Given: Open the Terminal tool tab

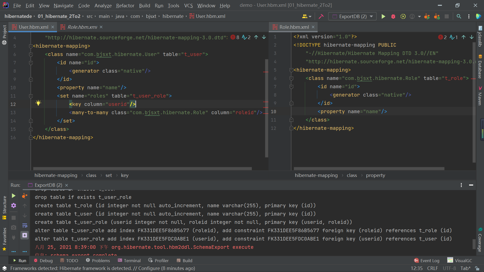Looking at the screenshot, I should click(129, 260).
